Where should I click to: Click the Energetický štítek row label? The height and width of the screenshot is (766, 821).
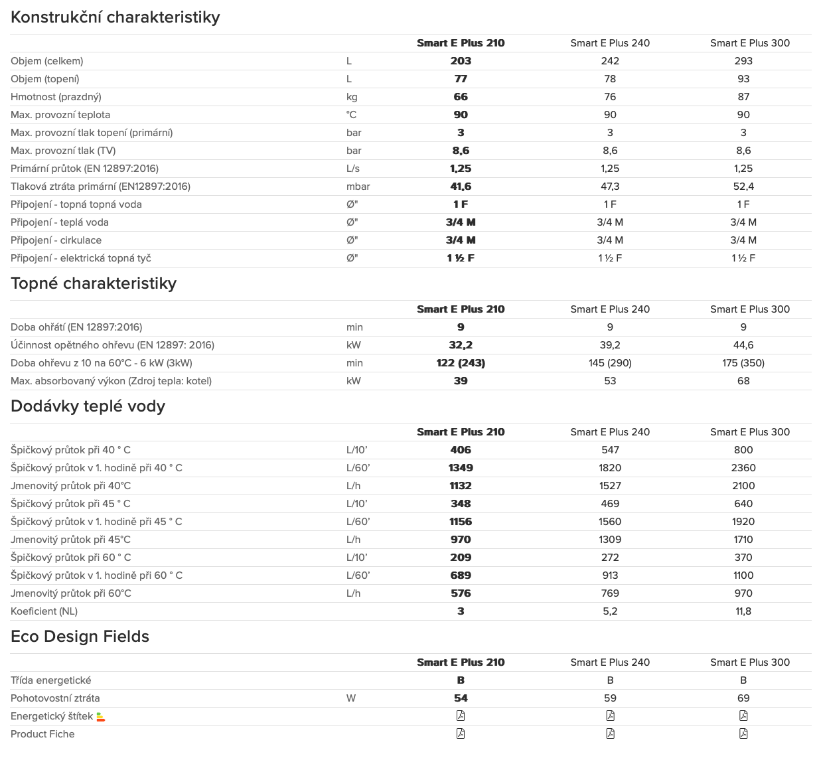[x=52, y=716]
